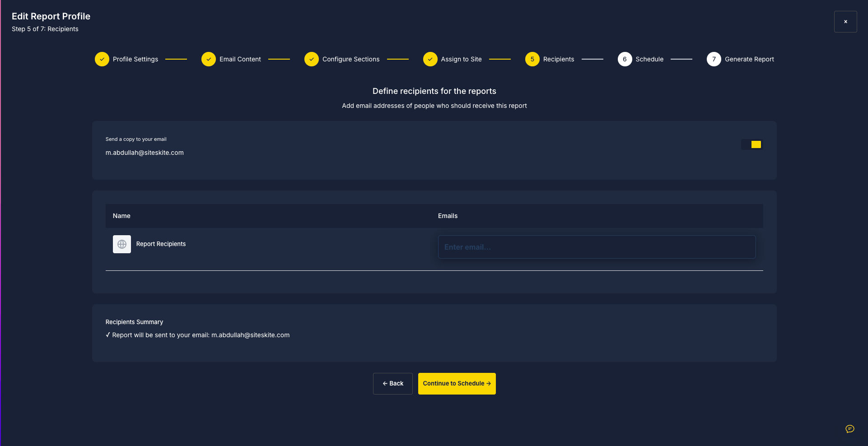The height and width of the screenshot is (446, 868).
Task: Click the step 5 Recipients circle icon
Action: [x=532, y=59]
